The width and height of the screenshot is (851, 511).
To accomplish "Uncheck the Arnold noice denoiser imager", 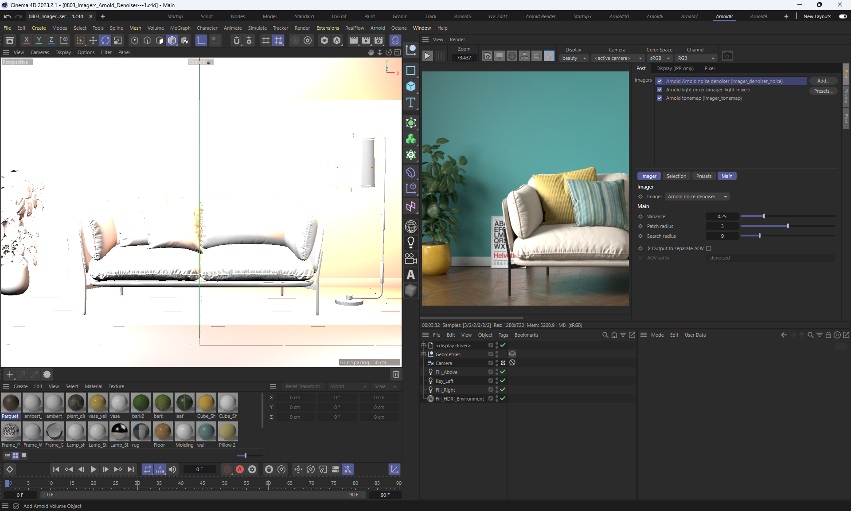I will pos(660,81).
